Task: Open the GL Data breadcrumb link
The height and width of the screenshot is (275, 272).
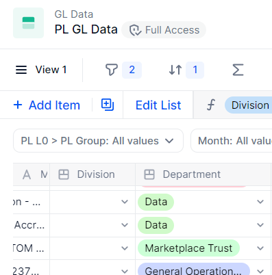Action: 74,14
